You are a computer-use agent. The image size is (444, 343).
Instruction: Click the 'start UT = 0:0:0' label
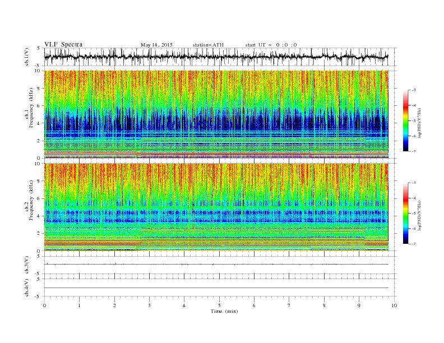click(x=271, y=45)
